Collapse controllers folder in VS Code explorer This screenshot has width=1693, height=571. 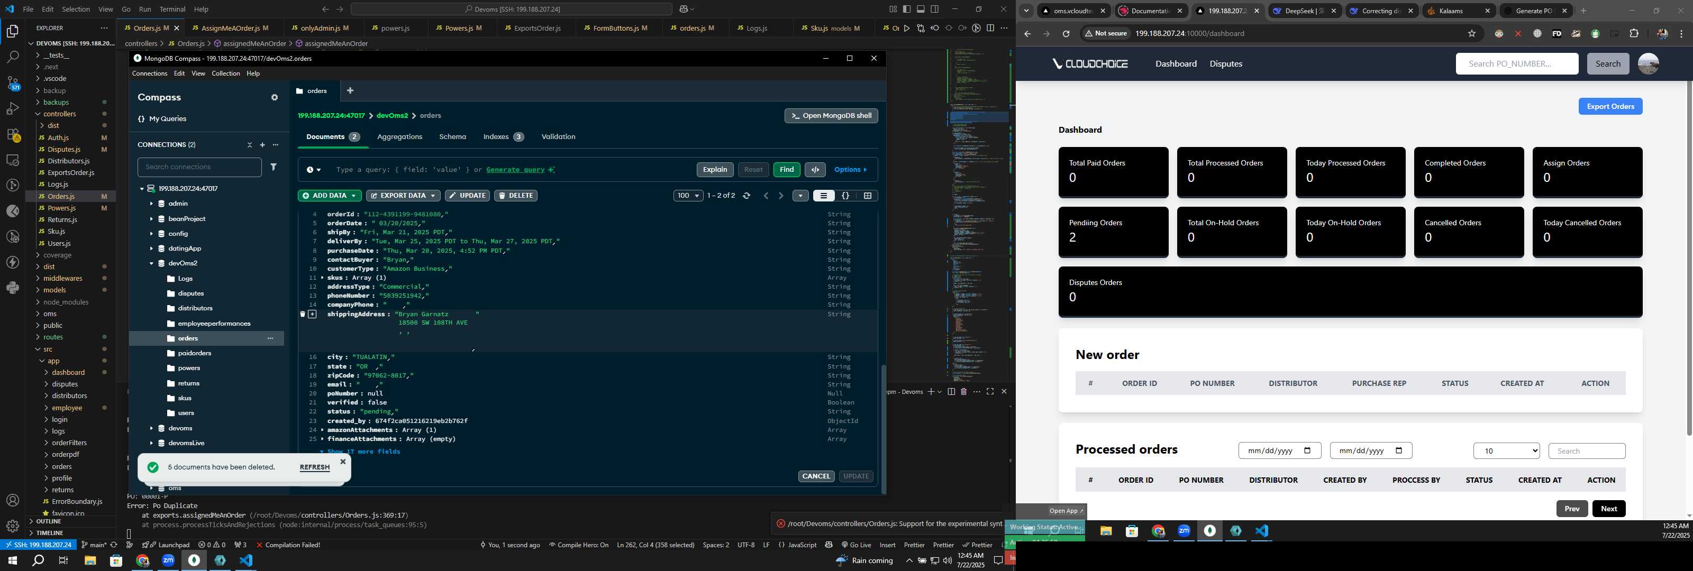[38, 114]
